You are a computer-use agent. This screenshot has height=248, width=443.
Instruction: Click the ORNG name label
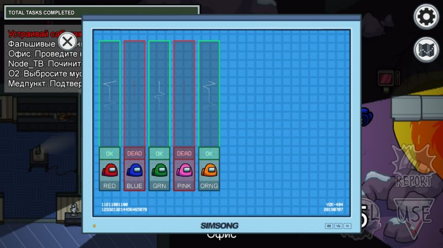point(209,186)
